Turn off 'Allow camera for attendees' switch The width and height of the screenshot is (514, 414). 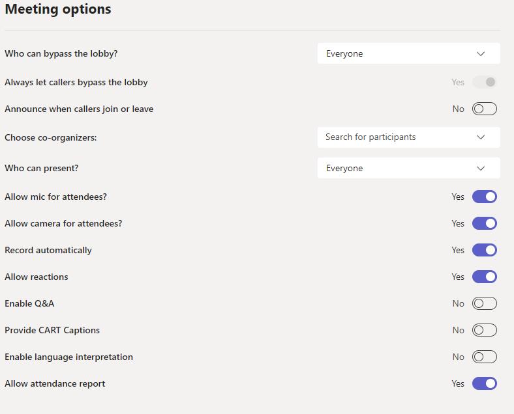click(x=484, y=223)
